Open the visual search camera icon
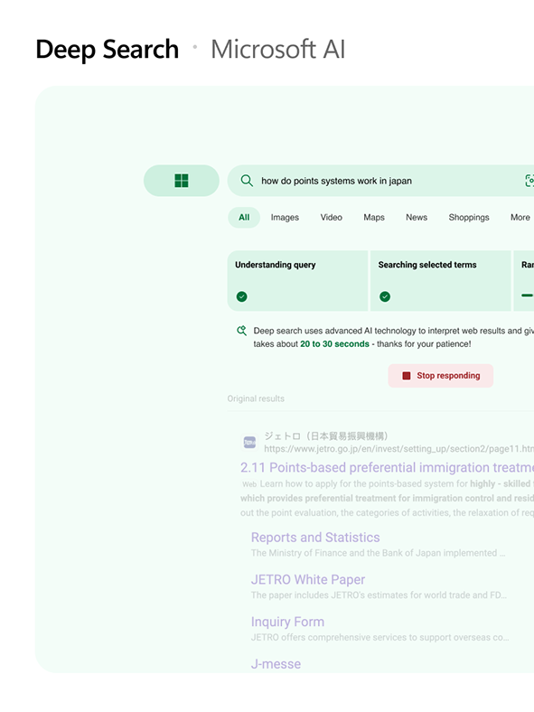The image size is (534, 712). coord(529,181)
